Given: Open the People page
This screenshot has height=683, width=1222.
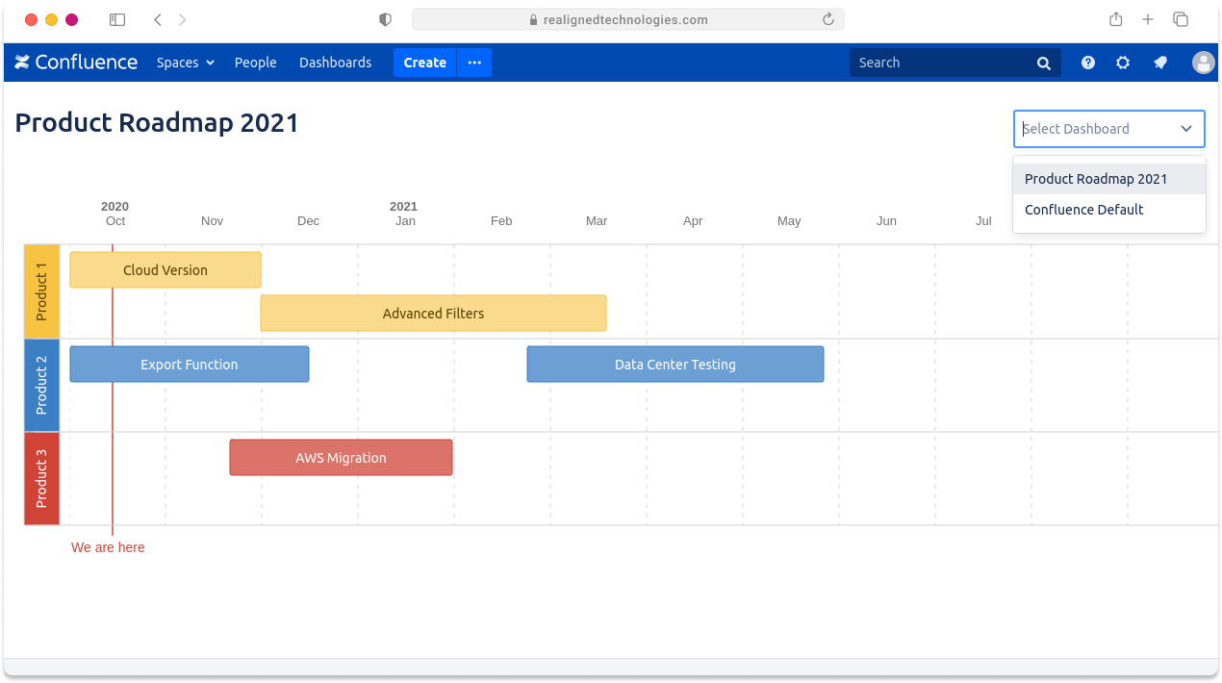Looking at the screenshot, I should pos(255,62).
